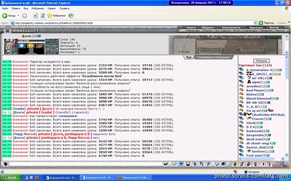Open the Вид menu
Screen dimensions: 291x181
click(26, 9)
